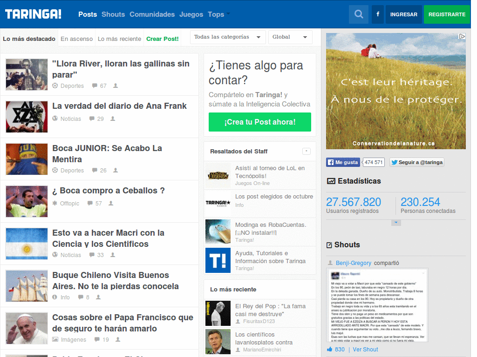Switch to the En ascenso tab
Screen dimensions: 477x357
point(77,39)
